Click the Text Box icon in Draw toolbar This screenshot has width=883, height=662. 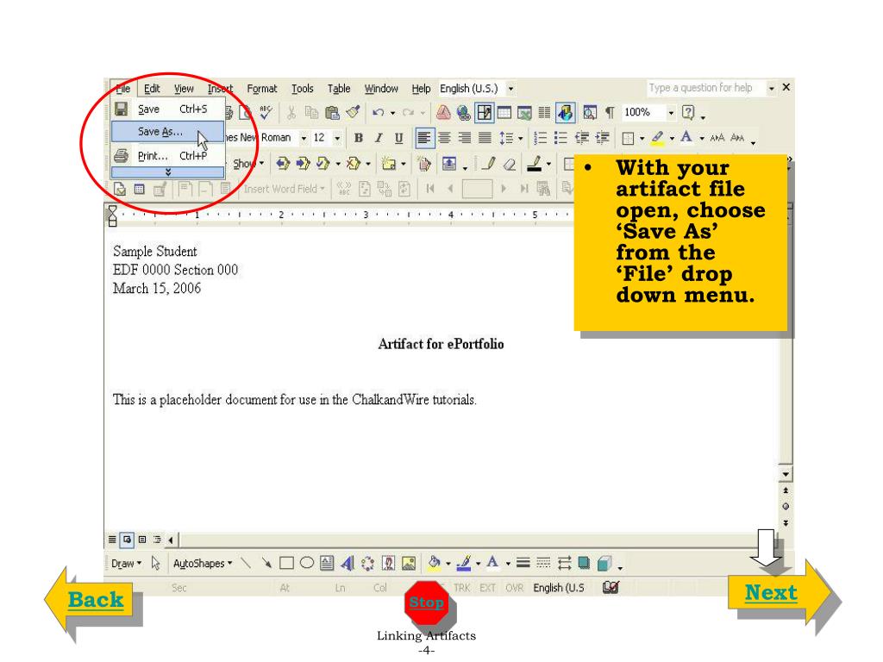tap(327, 563)
